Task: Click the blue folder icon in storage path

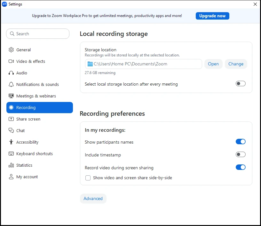Action: [90, 64]
